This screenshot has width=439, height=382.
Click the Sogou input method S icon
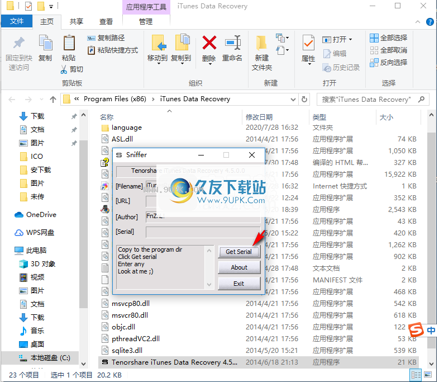pyautogui.click(x=416, y=330)
